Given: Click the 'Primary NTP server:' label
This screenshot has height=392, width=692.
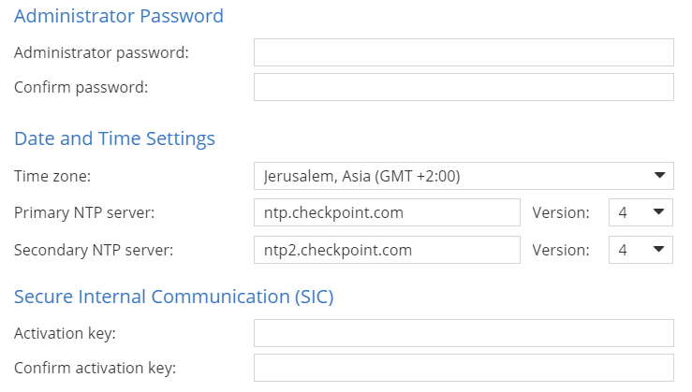Looking at the screenshot, I should [84, 213].
